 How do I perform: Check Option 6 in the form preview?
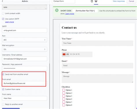pyautogui.click(x=64, y=105)
